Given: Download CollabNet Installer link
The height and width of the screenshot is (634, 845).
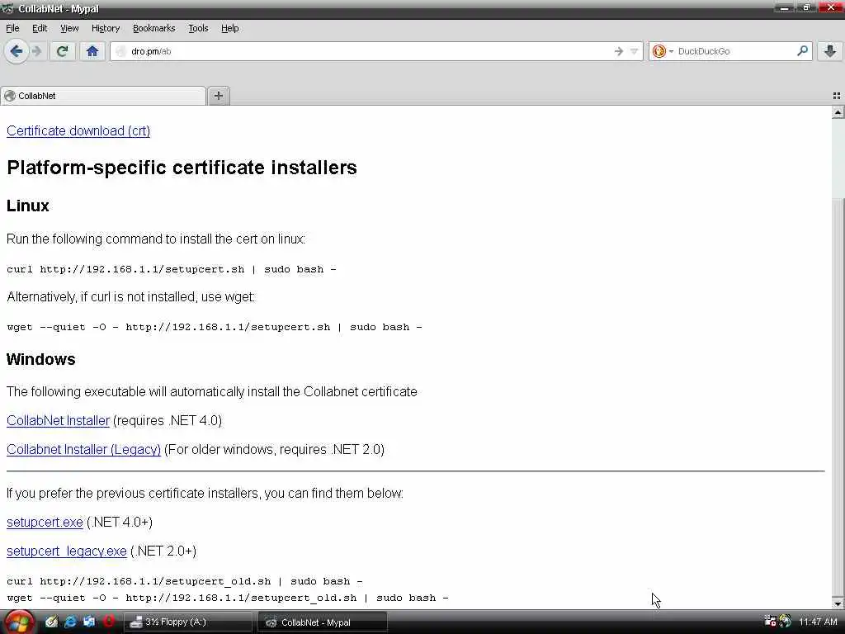Looking at the screenshot, I should click(x=58, y=420).
